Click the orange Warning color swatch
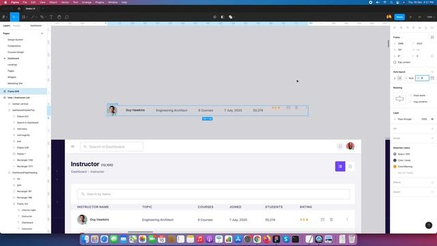This screenshot has height=246, width=437. point(395,167)
